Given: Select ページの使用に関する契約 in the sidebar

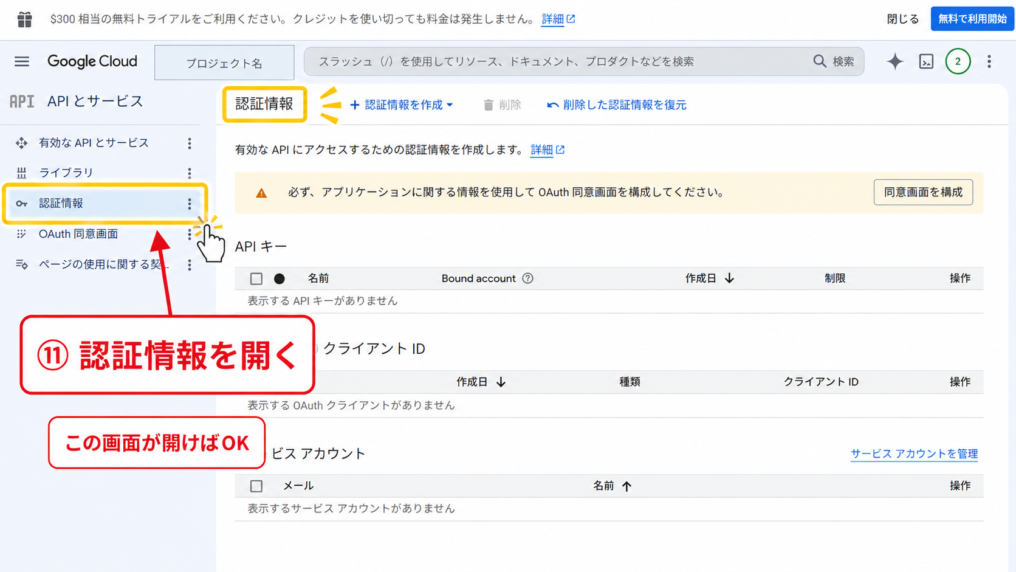Looking at the screenshot, I should [104, 264].
